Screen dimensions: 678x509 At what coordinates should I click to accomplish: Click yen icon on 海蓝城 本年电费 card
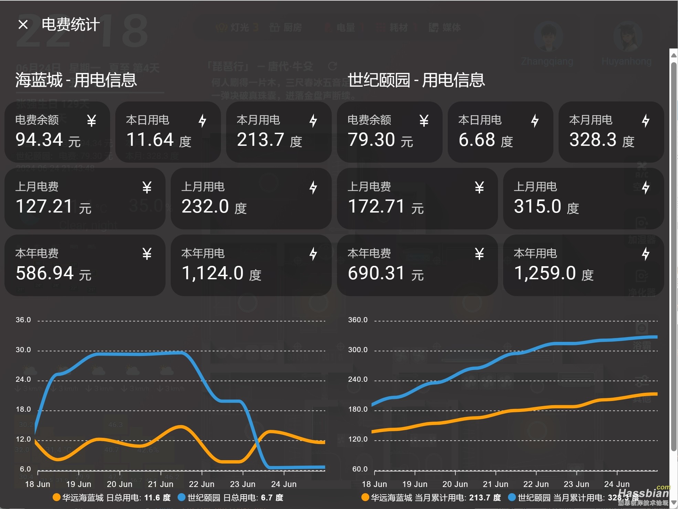click(147, 254)
